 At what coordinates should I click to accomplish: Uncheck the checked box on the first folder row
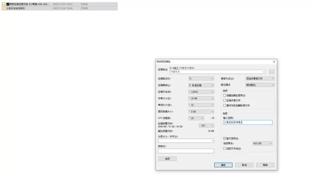[x=8, y=4]
